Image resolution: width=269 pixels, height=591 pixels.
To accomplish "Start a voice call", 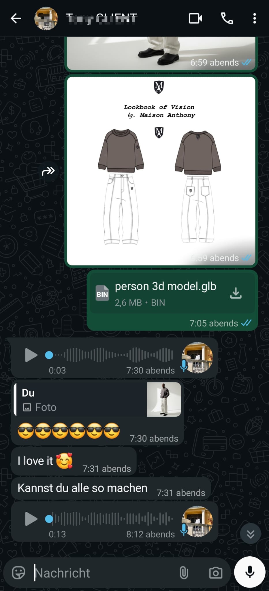I will 227,18.
